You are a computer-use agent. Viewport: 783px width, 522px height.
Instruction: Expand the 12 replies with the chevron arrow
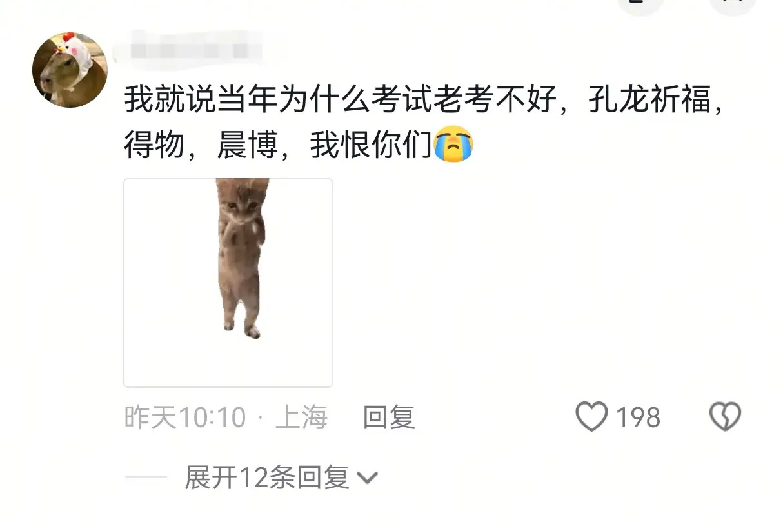coord(367,479)
